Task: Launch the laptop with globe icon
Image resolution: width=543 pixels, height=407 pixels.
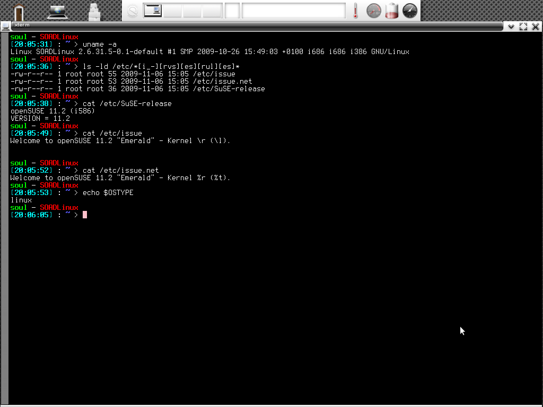Action: click(x=57, y=12)
